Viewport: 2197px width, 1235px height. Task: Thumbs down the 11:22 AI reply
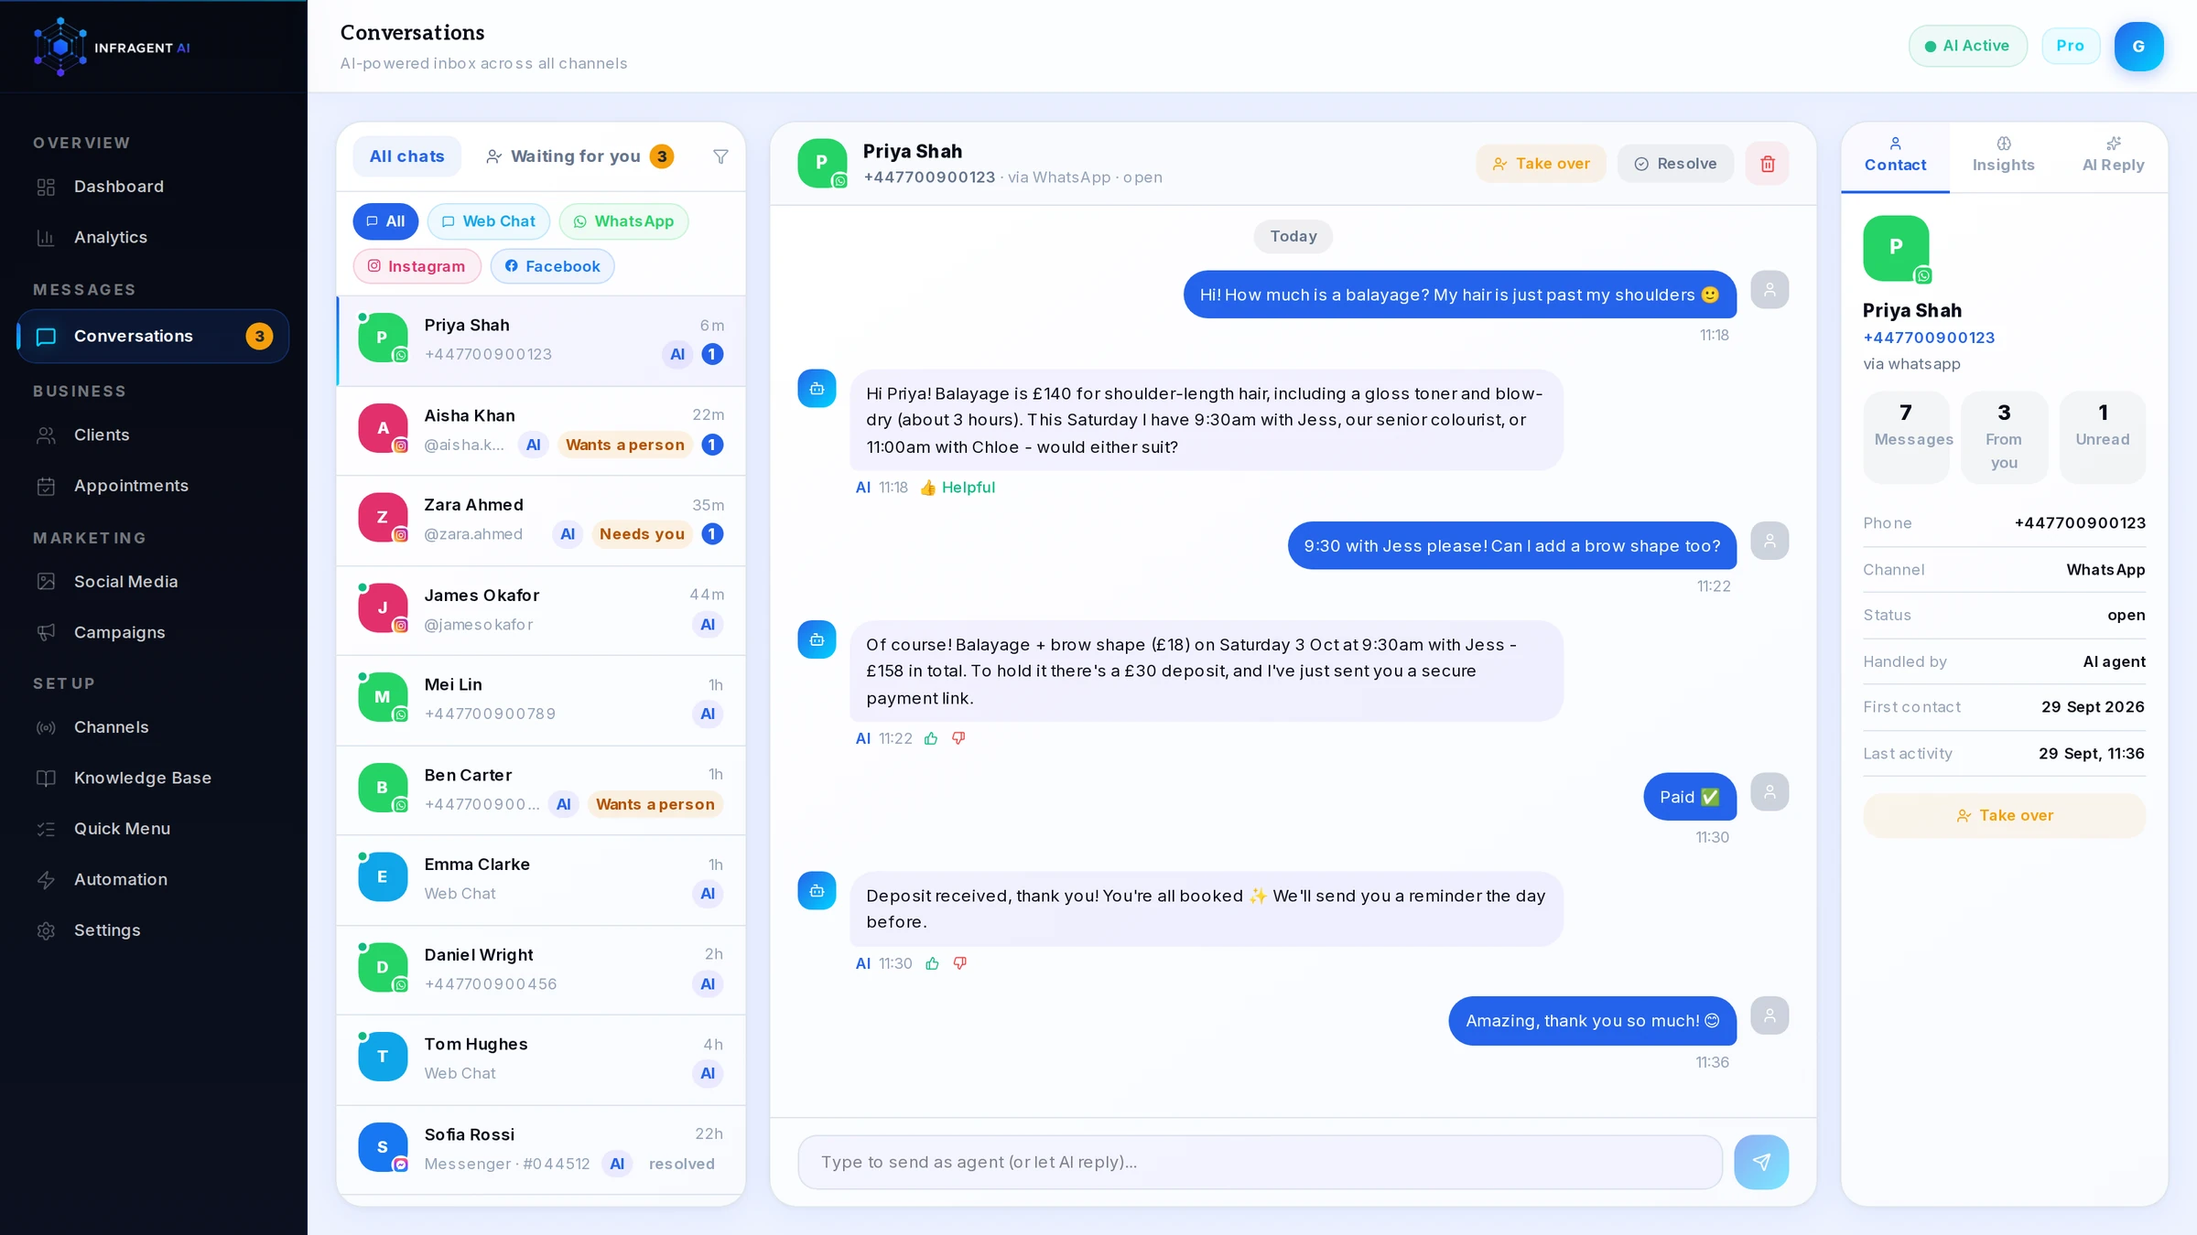[x=958, y=738]
